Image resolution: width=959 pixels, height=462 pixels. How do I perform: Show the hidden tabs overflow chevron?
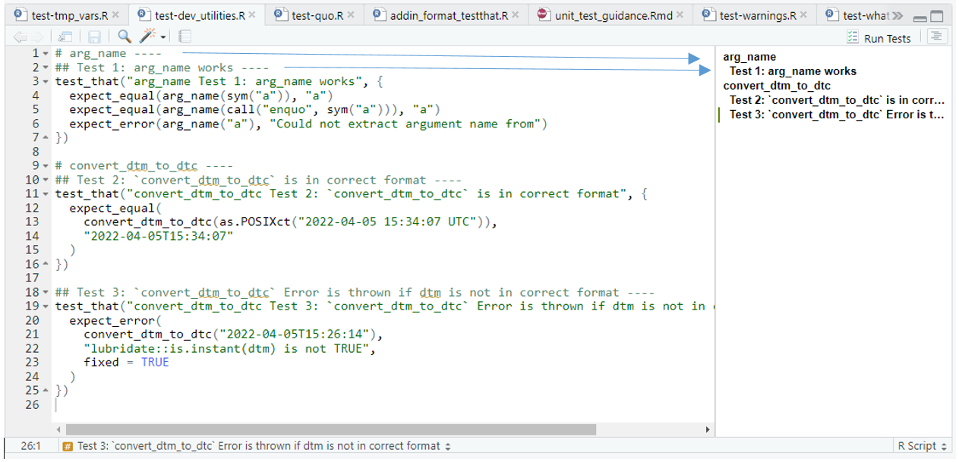point(897,15)
